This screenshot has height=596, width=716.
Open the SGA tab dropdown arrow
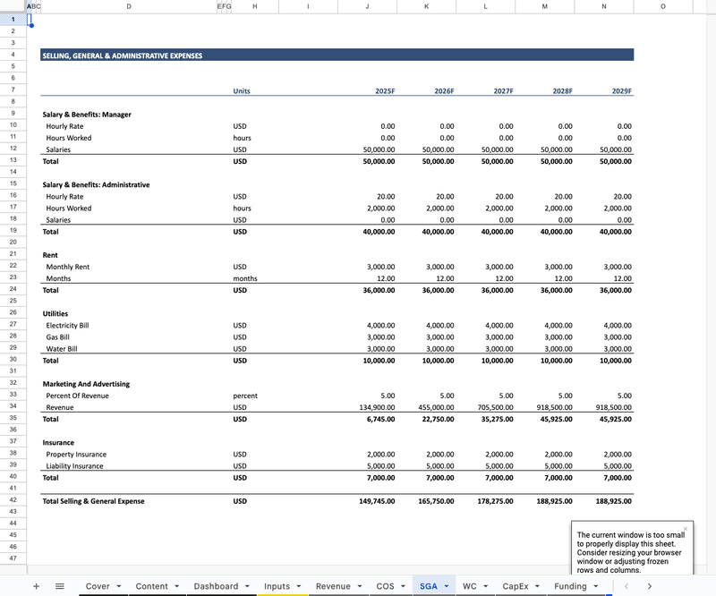point(446,586)
